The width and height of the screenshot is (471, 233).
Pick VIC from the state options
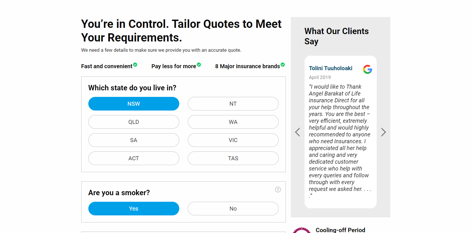233,140
